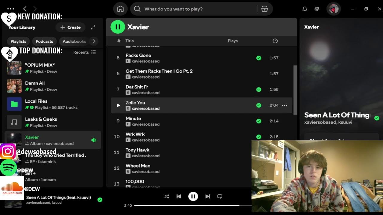Open the Damn All playlist
This screenshot has width=383, height=215.
(x=53, y=86)
